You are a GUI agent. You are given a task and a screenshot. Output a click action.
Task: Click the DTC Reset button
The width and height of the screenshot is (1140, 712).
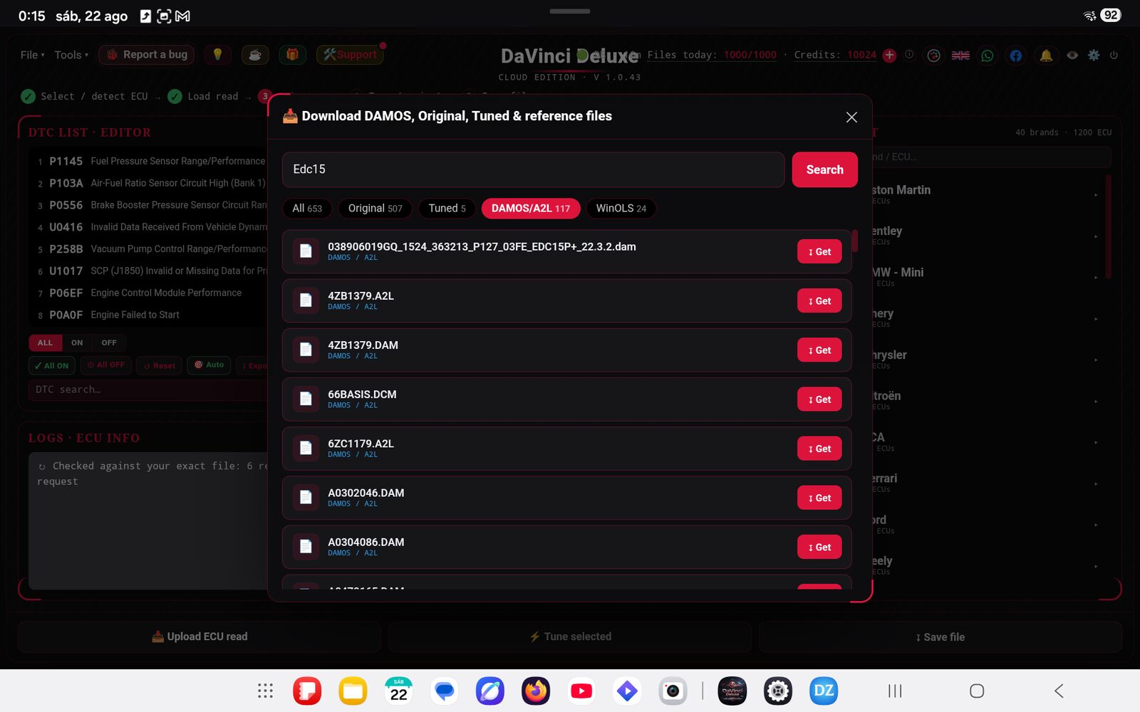160,365
